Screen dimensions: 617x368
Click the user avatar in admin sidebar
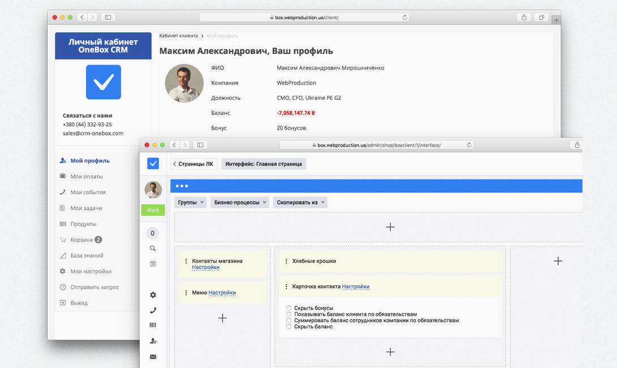tap(153, 190)
